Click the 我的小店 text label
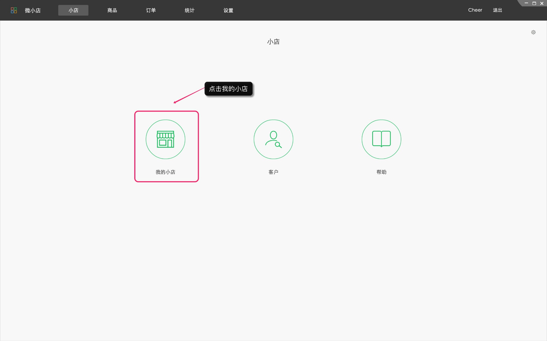The image size is (547, 341). pos(165,172)
